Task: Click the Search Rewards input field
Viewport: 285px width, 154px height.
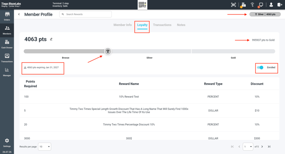Action: 85,14
